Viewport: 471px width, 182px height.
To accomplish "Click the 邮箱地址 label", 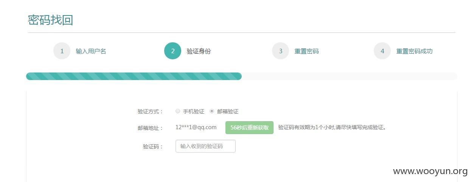I will [x=151, y=128].
